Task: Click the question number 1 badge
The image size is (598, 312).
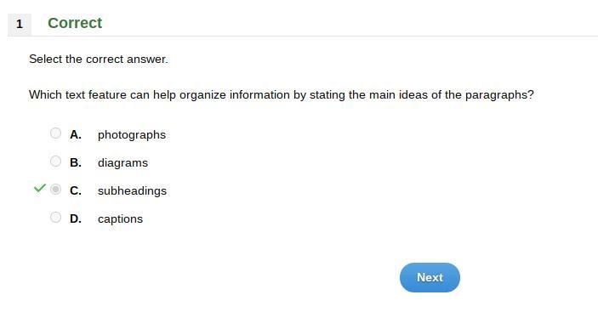Action: click(x=20, y=25)
